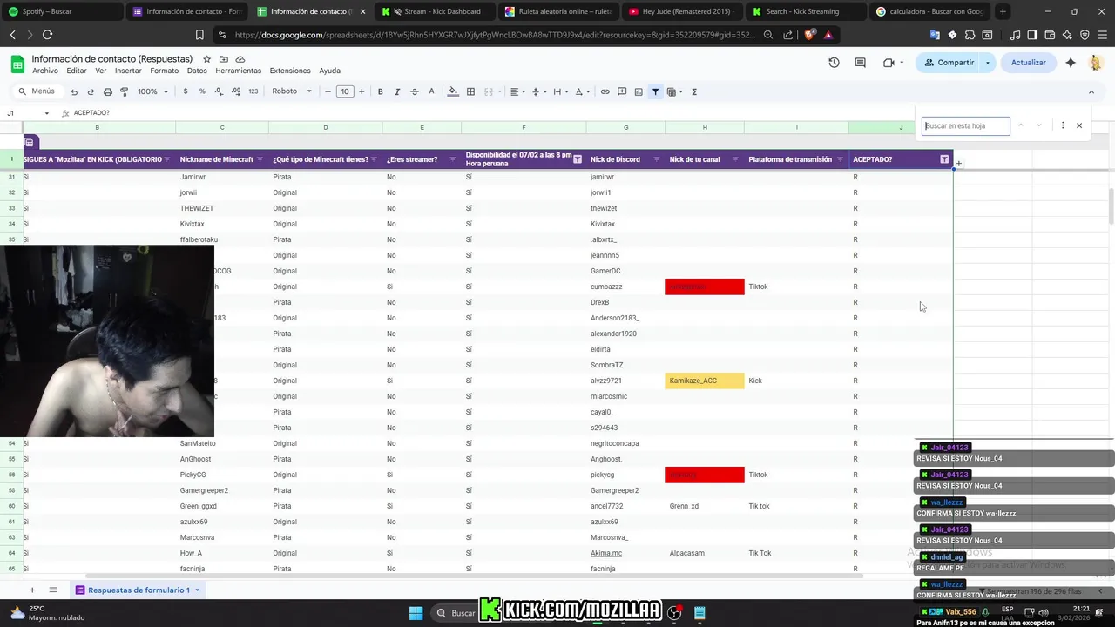
Task: Click the Actualizar button
Action: pos(1028,63)
